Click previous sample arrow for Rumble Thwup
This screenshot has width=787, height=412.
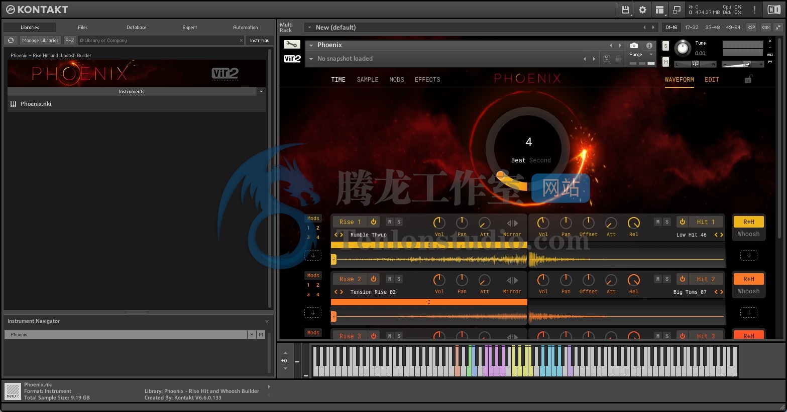click(x=336, y=235)
